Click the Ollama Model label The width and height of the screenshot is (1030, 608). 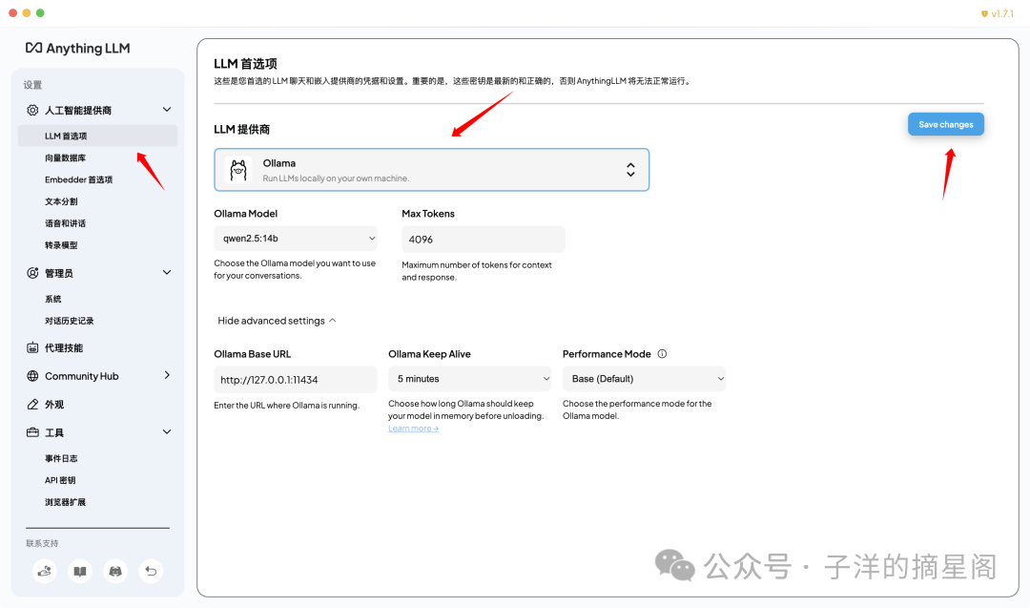[246, 214]
